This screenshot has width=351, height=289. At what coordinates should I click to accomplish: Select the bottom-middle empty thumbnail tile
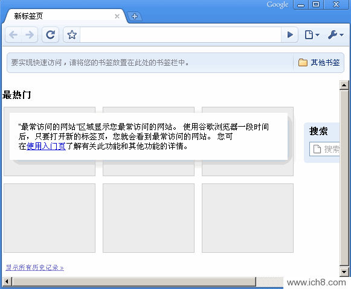149,218
